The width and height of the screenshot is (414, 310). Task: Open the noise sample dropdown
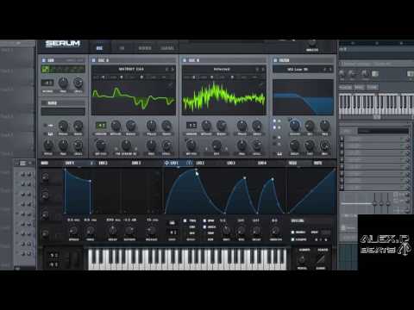[63, 111]
